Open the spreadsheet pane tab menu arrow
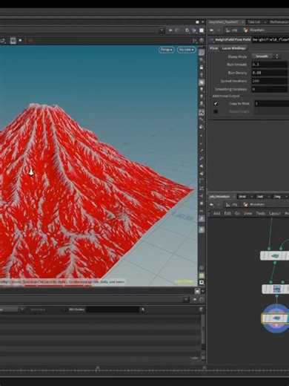The height and width of the screenshot is (386, 289). coord(202,291)
